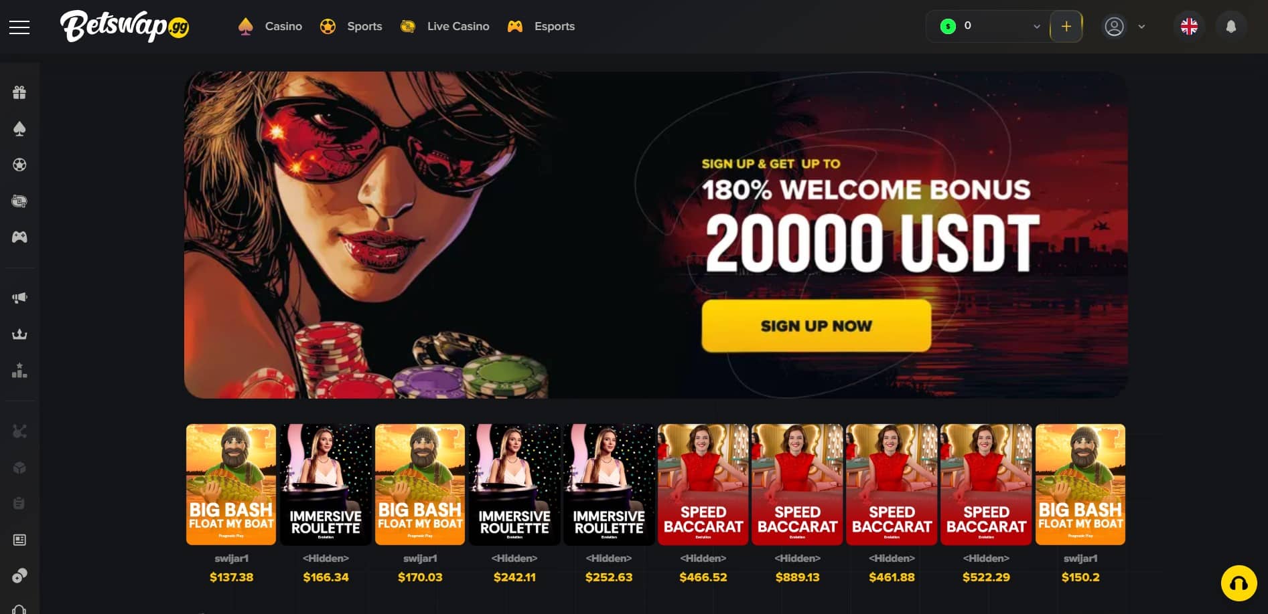Change language via UK flag icon
The width and height of the screenshot is (1268, 614).
point(1189,27)
